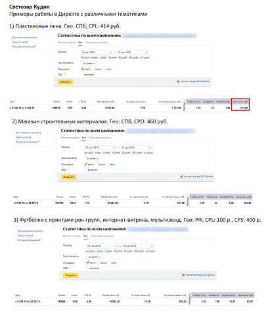Click the Excel icon in T-shirts report
The width and height of the screenshot is (270, 315).
(x=183, y=275)
